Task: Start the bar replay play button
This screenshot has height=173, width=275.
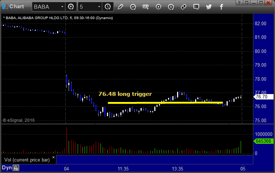Action: point(158,7)
